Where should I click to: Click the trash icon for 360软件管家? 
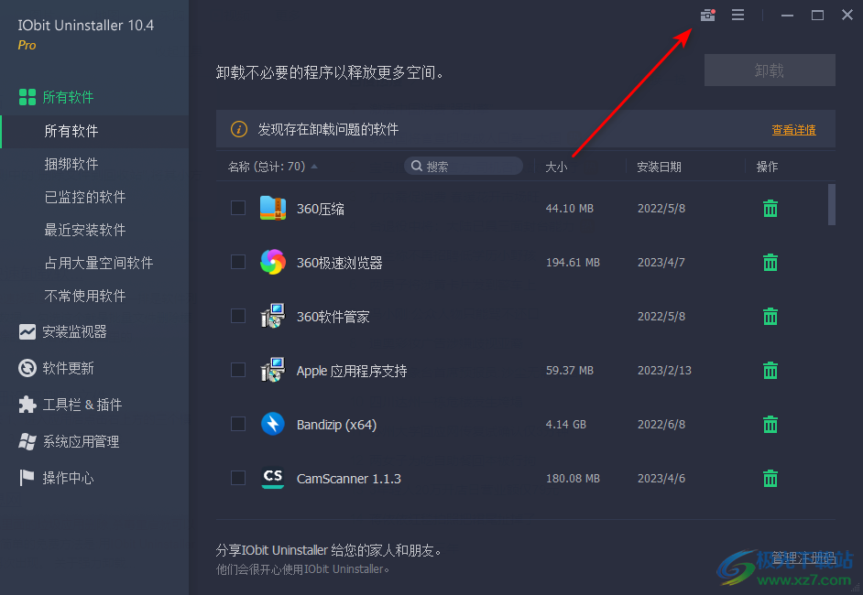pyautogui.click(x=770, y=316)
